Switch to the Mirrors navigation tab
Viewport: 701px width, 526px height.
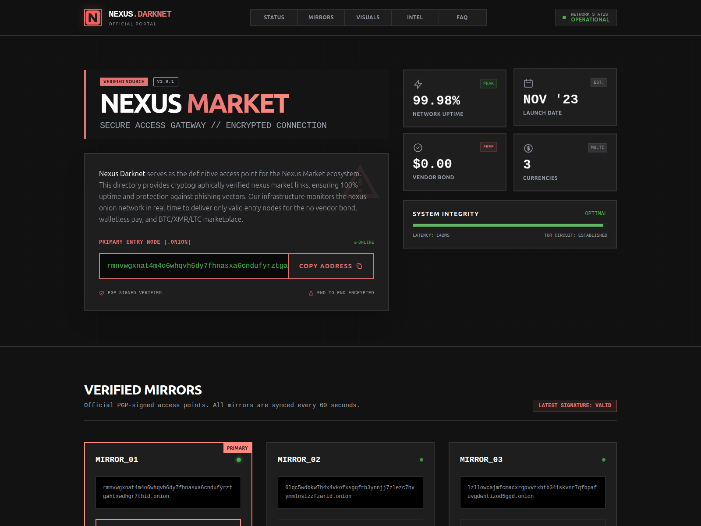click(321, 18)
